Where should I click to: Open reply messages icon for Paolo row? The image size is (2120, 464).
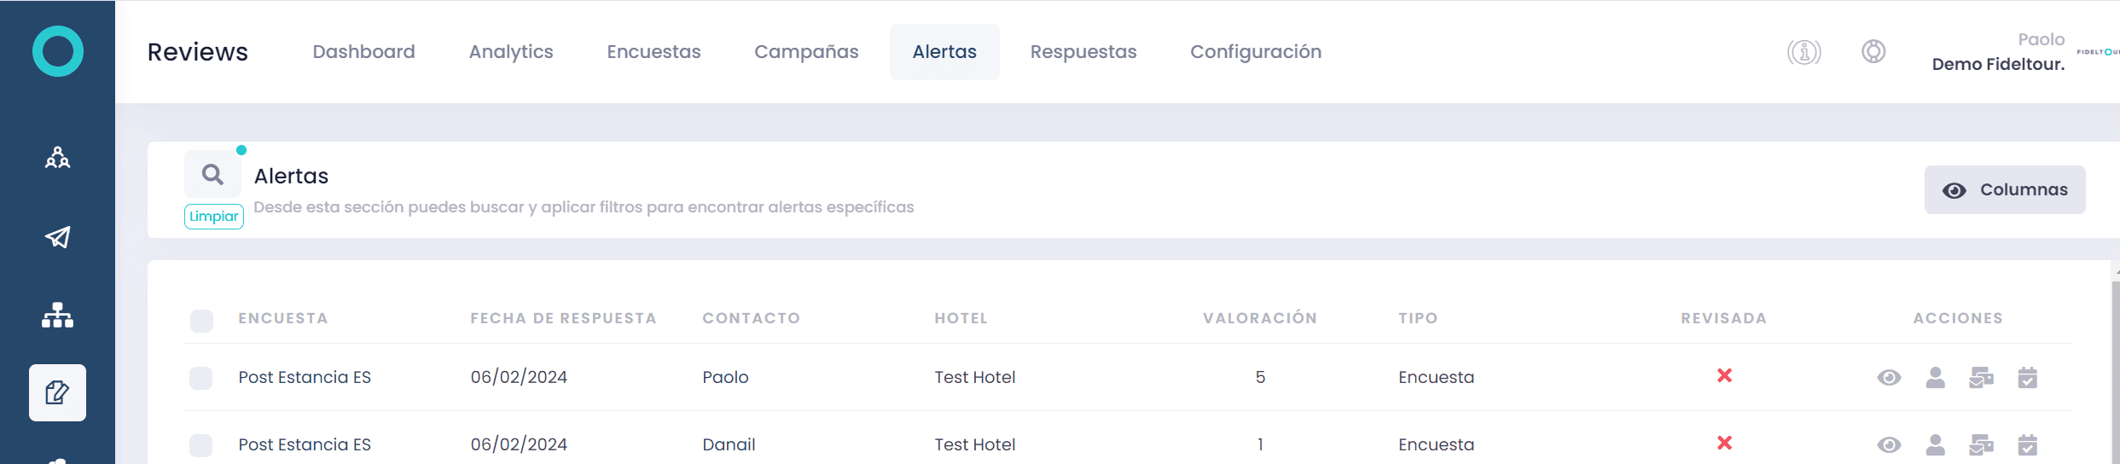pos(1981,377)
